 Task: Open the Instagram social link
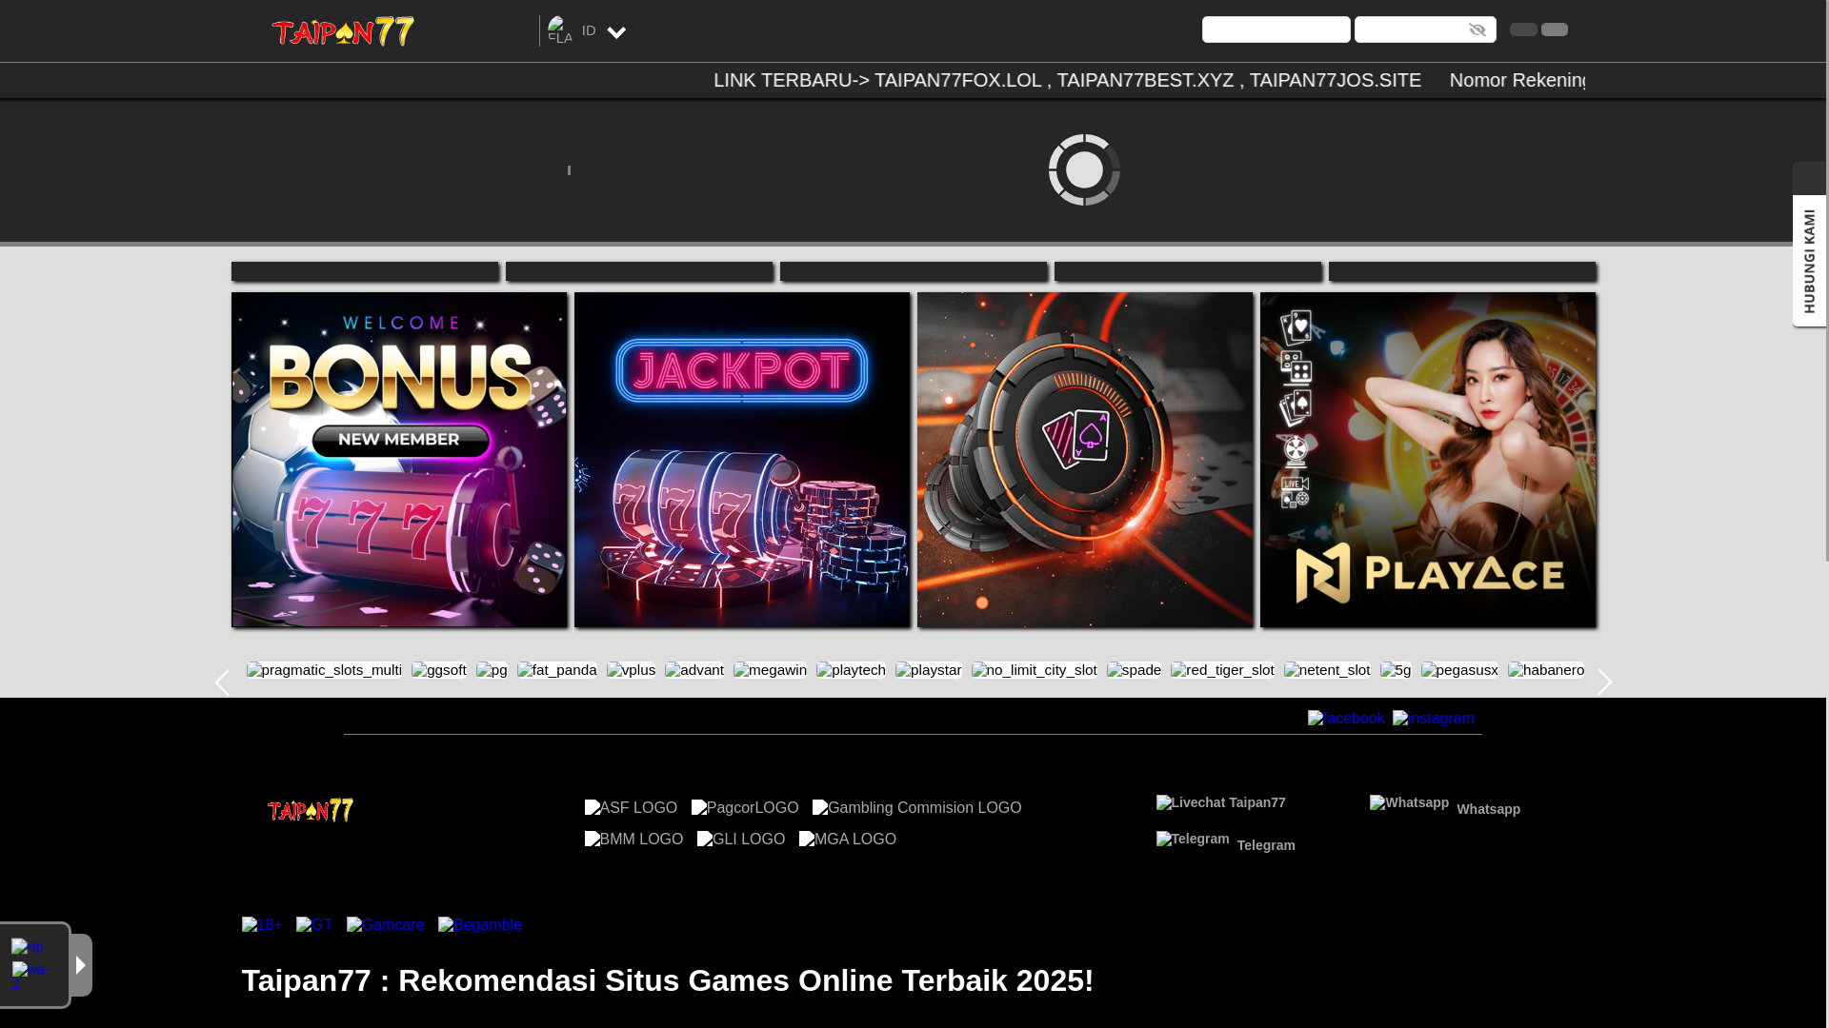(1434, 719)
